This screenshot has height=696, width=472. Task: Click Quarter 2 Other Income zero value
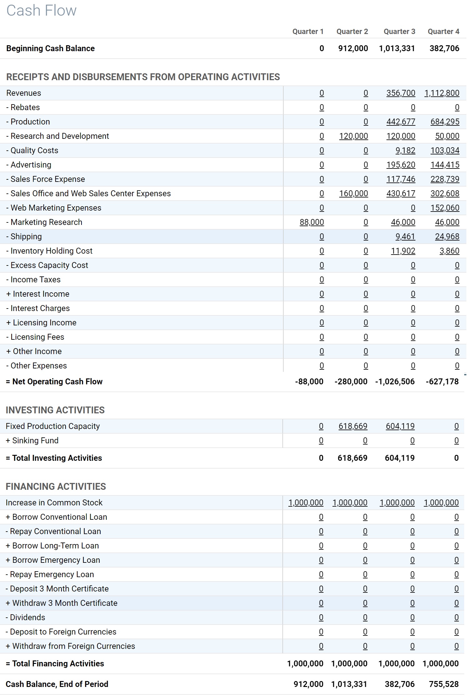366,351
